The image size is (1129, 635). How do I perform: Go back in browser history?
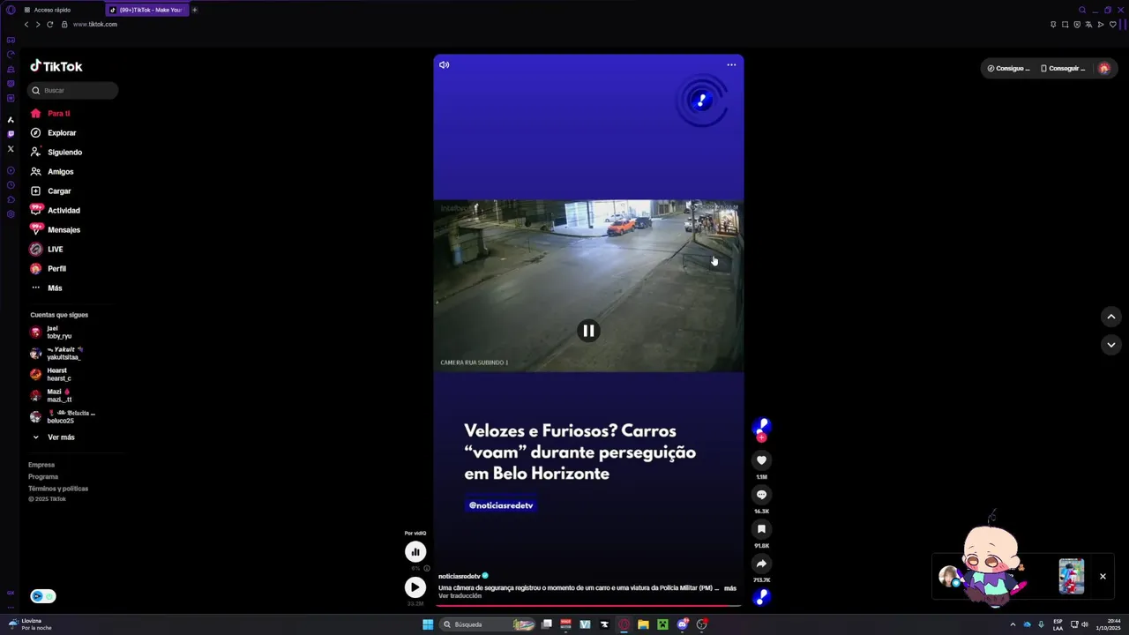coord(26,25)
